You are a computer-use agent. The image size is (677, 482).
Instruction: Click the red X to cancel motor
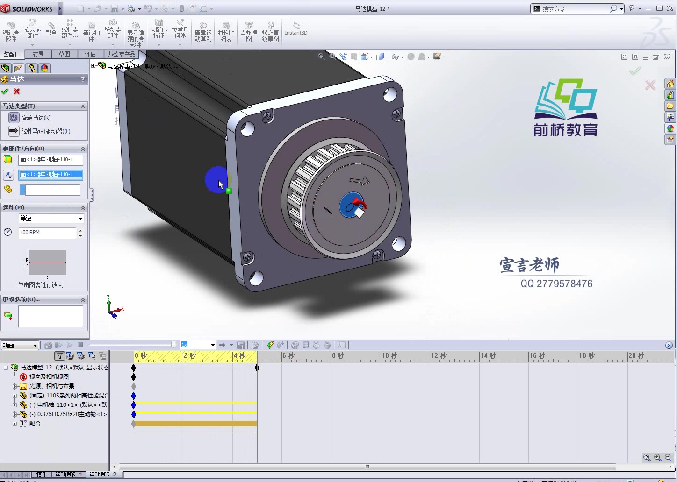[x=17, y=92]
